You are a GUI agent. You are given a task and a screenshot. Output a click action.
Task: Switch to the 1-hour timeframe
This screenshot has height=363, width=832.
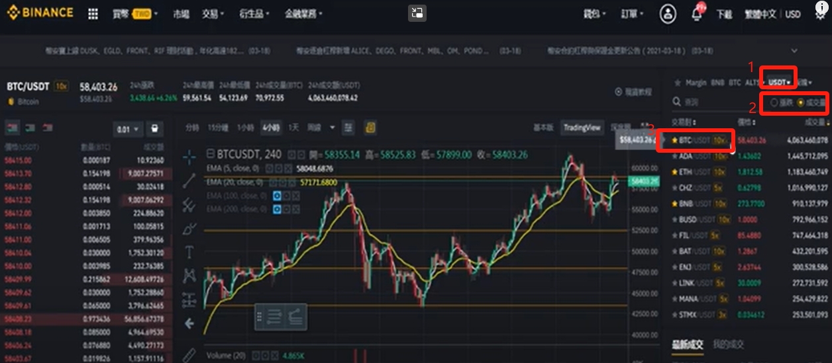pos(245,127)
